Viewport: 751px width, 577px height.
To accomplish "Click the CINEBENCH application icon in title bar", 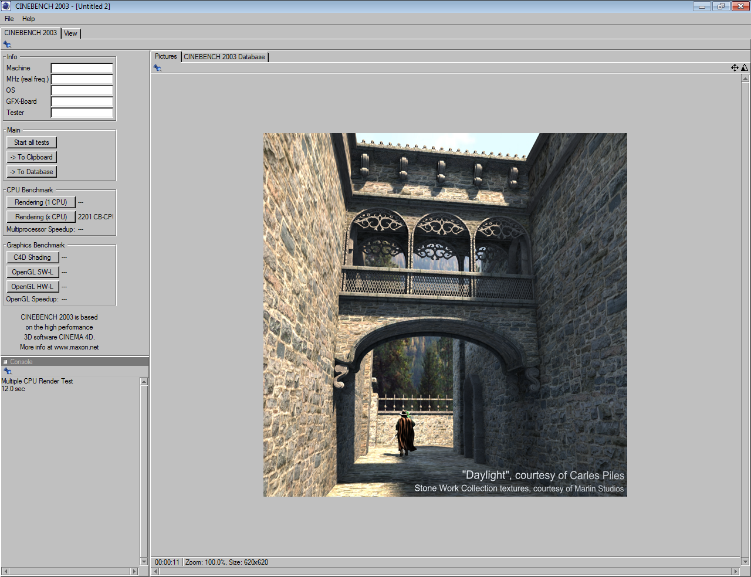I will click(6, 6).
